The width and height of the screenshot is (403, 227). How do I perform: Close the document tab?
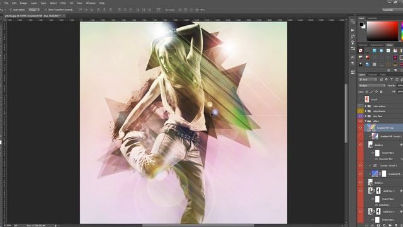pyautogui.click(x=64, y=16)
